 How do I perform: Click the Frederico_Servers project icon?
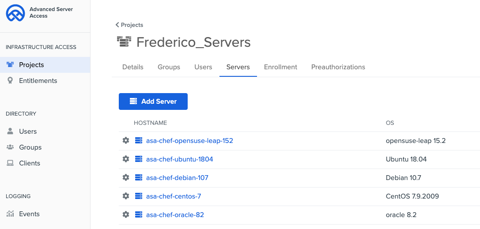pos(124,42)
